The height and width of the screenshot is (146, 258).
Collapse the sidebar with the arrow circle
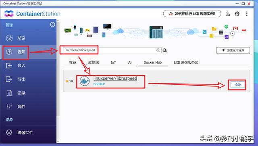(x=52, y=25)
